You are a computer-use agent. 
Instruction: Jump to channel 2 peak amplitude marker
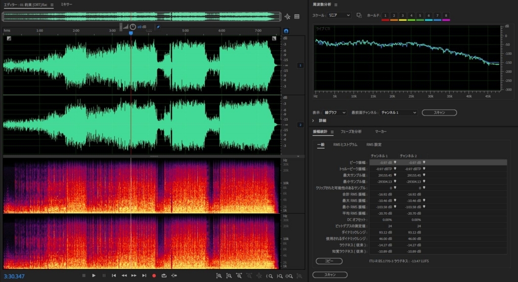424,163
